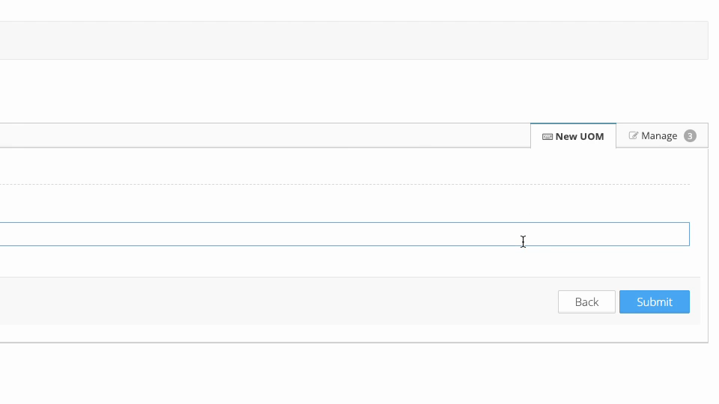Click the gray count badge showing 3
719x404 pixels.
pos(690,136)
